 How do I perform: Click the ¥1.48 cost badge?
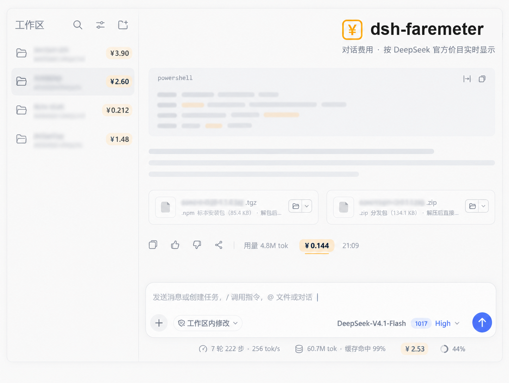click(119, 139)
